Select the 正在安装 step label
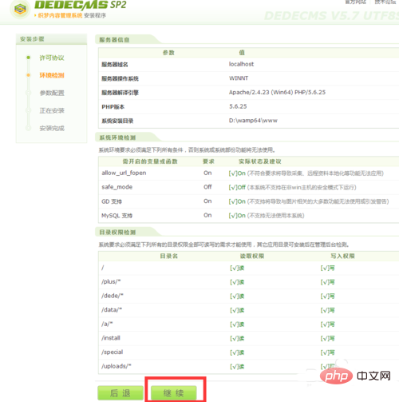Viewport: 399px width, 402px height. click(x=52, y=110)
